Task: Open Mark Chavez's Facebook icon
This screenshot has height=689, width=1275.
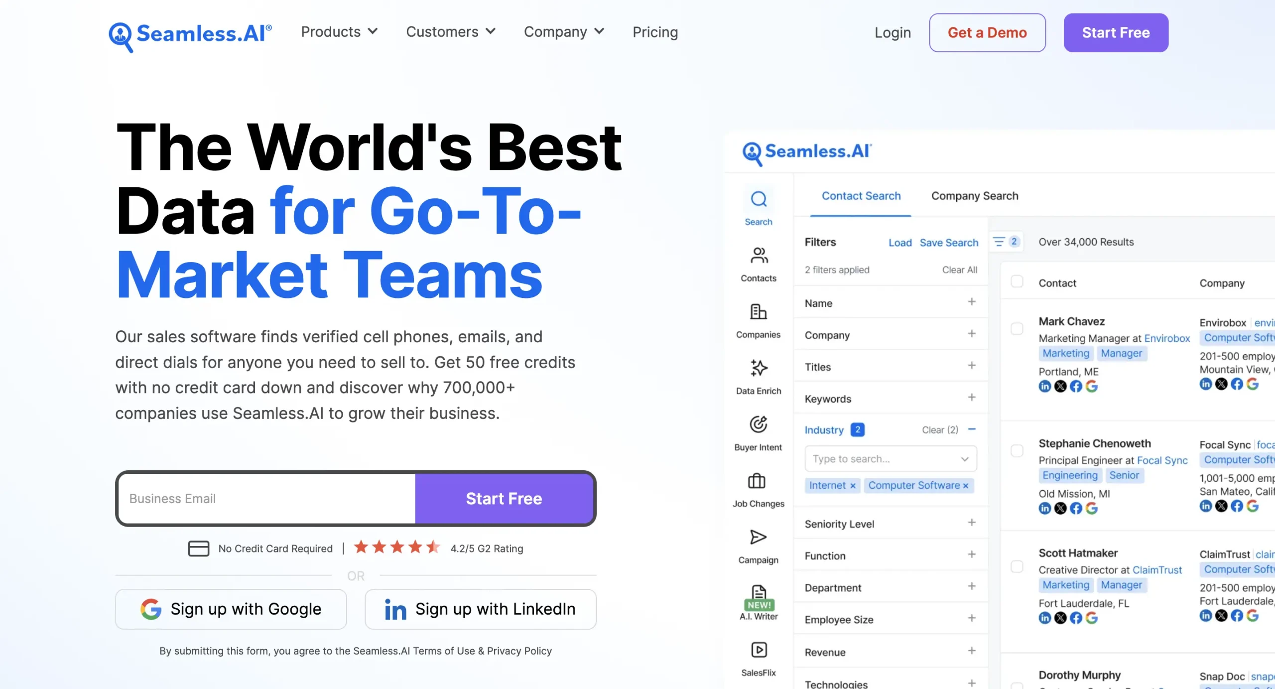Action: (x=1076, y=386)
